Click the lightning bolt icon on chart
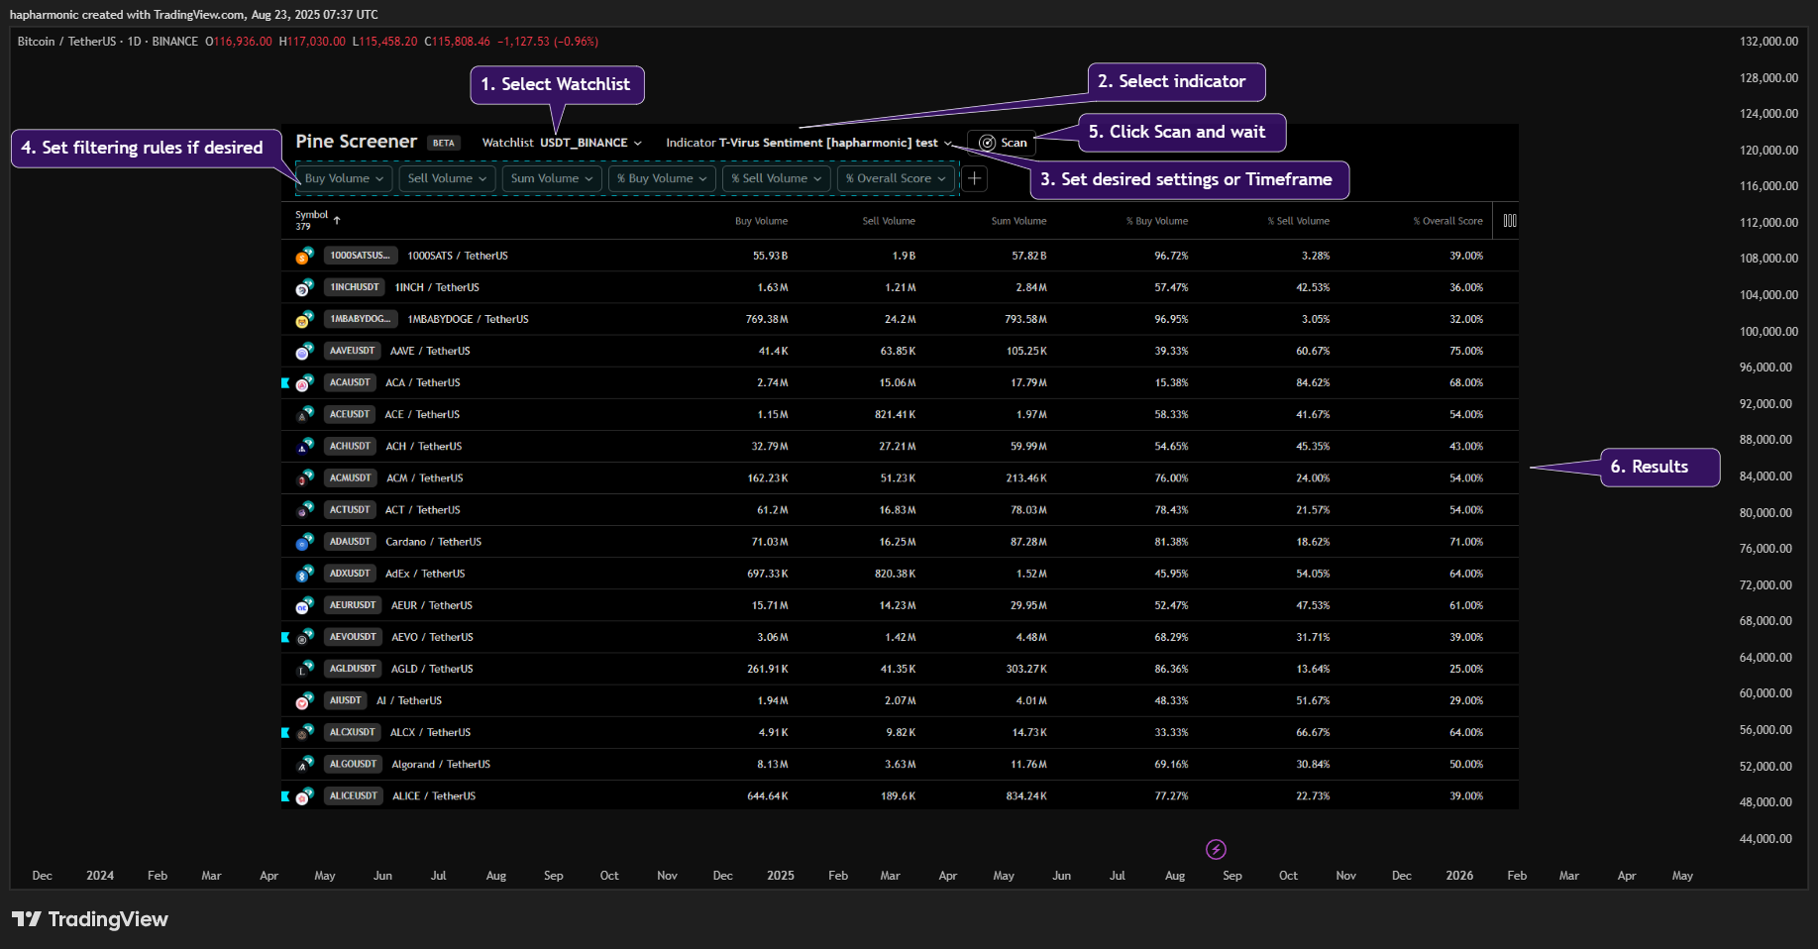The width and height of the screenshot is (1818, 949). (1216, 849)
